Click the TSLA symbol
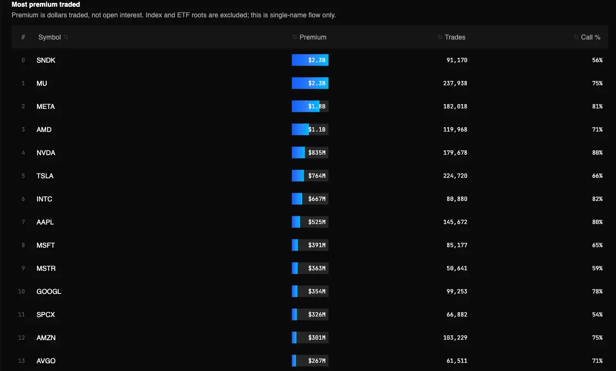Screen dimensions: 616x371 coord(45,176)
